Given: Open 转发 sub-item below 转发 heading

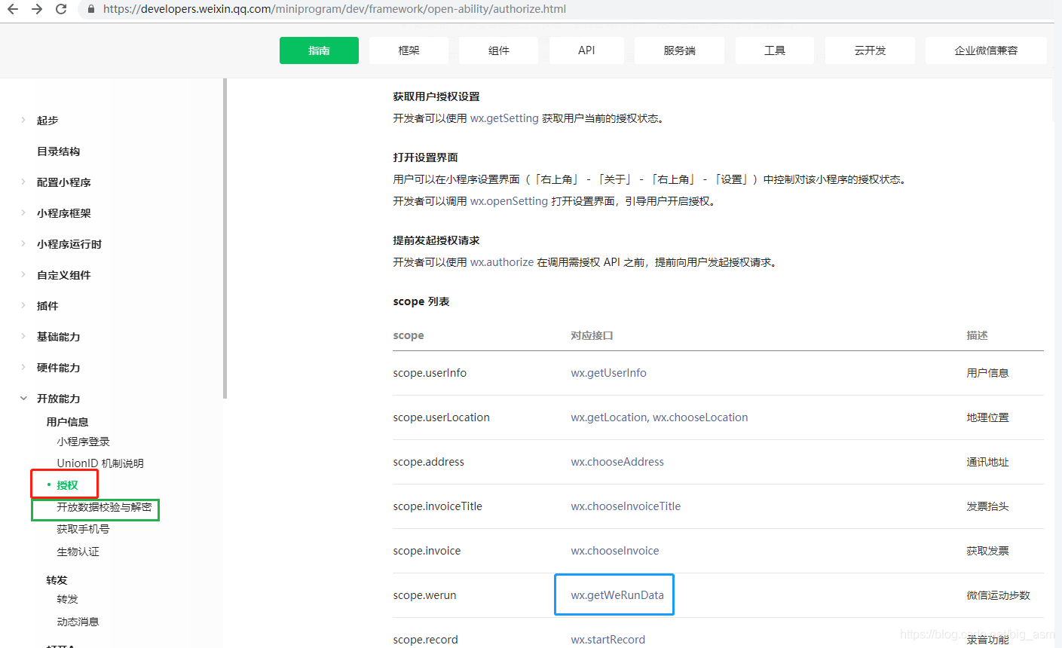Looking at the screenshot, I should pyautogui.click(x=67, y=599).
